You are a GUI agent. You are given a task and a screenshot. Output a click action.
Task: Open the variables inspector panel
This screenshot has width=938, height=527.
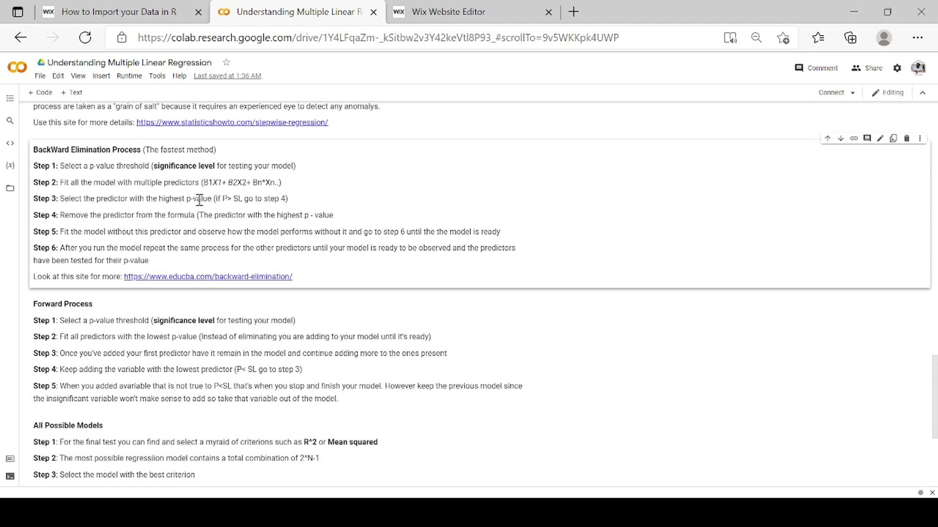[x=10, y=165]
